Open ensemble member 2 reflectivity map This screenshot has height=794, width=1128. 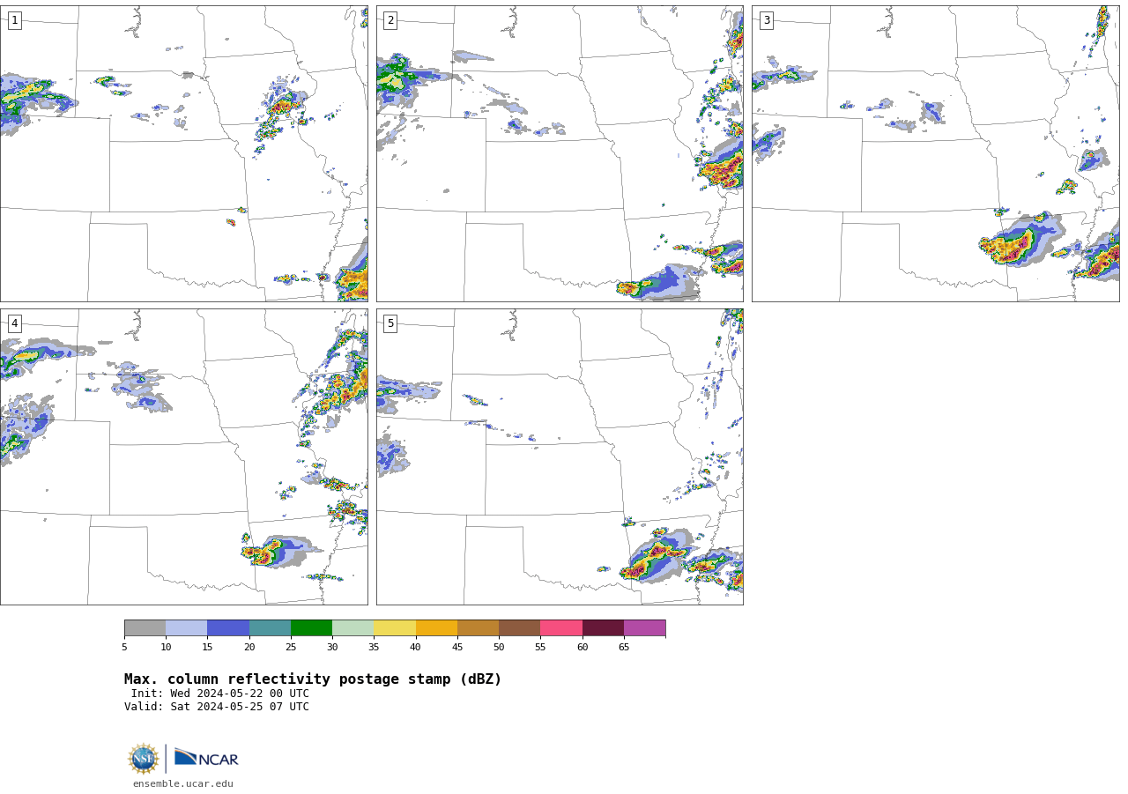point(560,153)
